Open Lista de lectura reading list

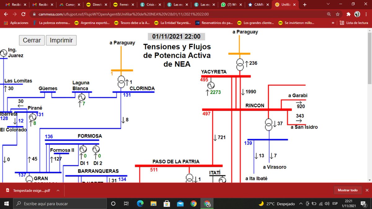click(354, 23)
